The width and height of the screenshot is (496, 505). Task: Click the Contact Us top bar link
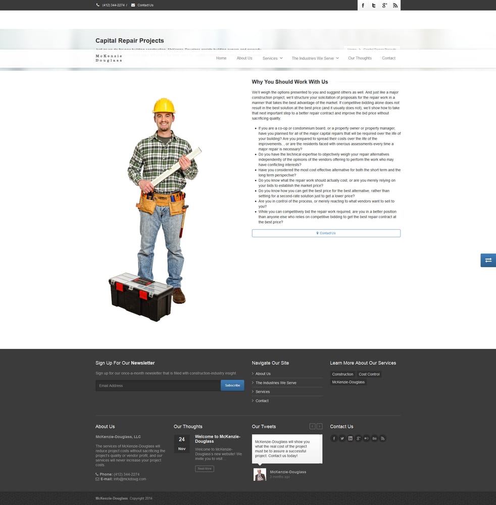coord(145,5)
